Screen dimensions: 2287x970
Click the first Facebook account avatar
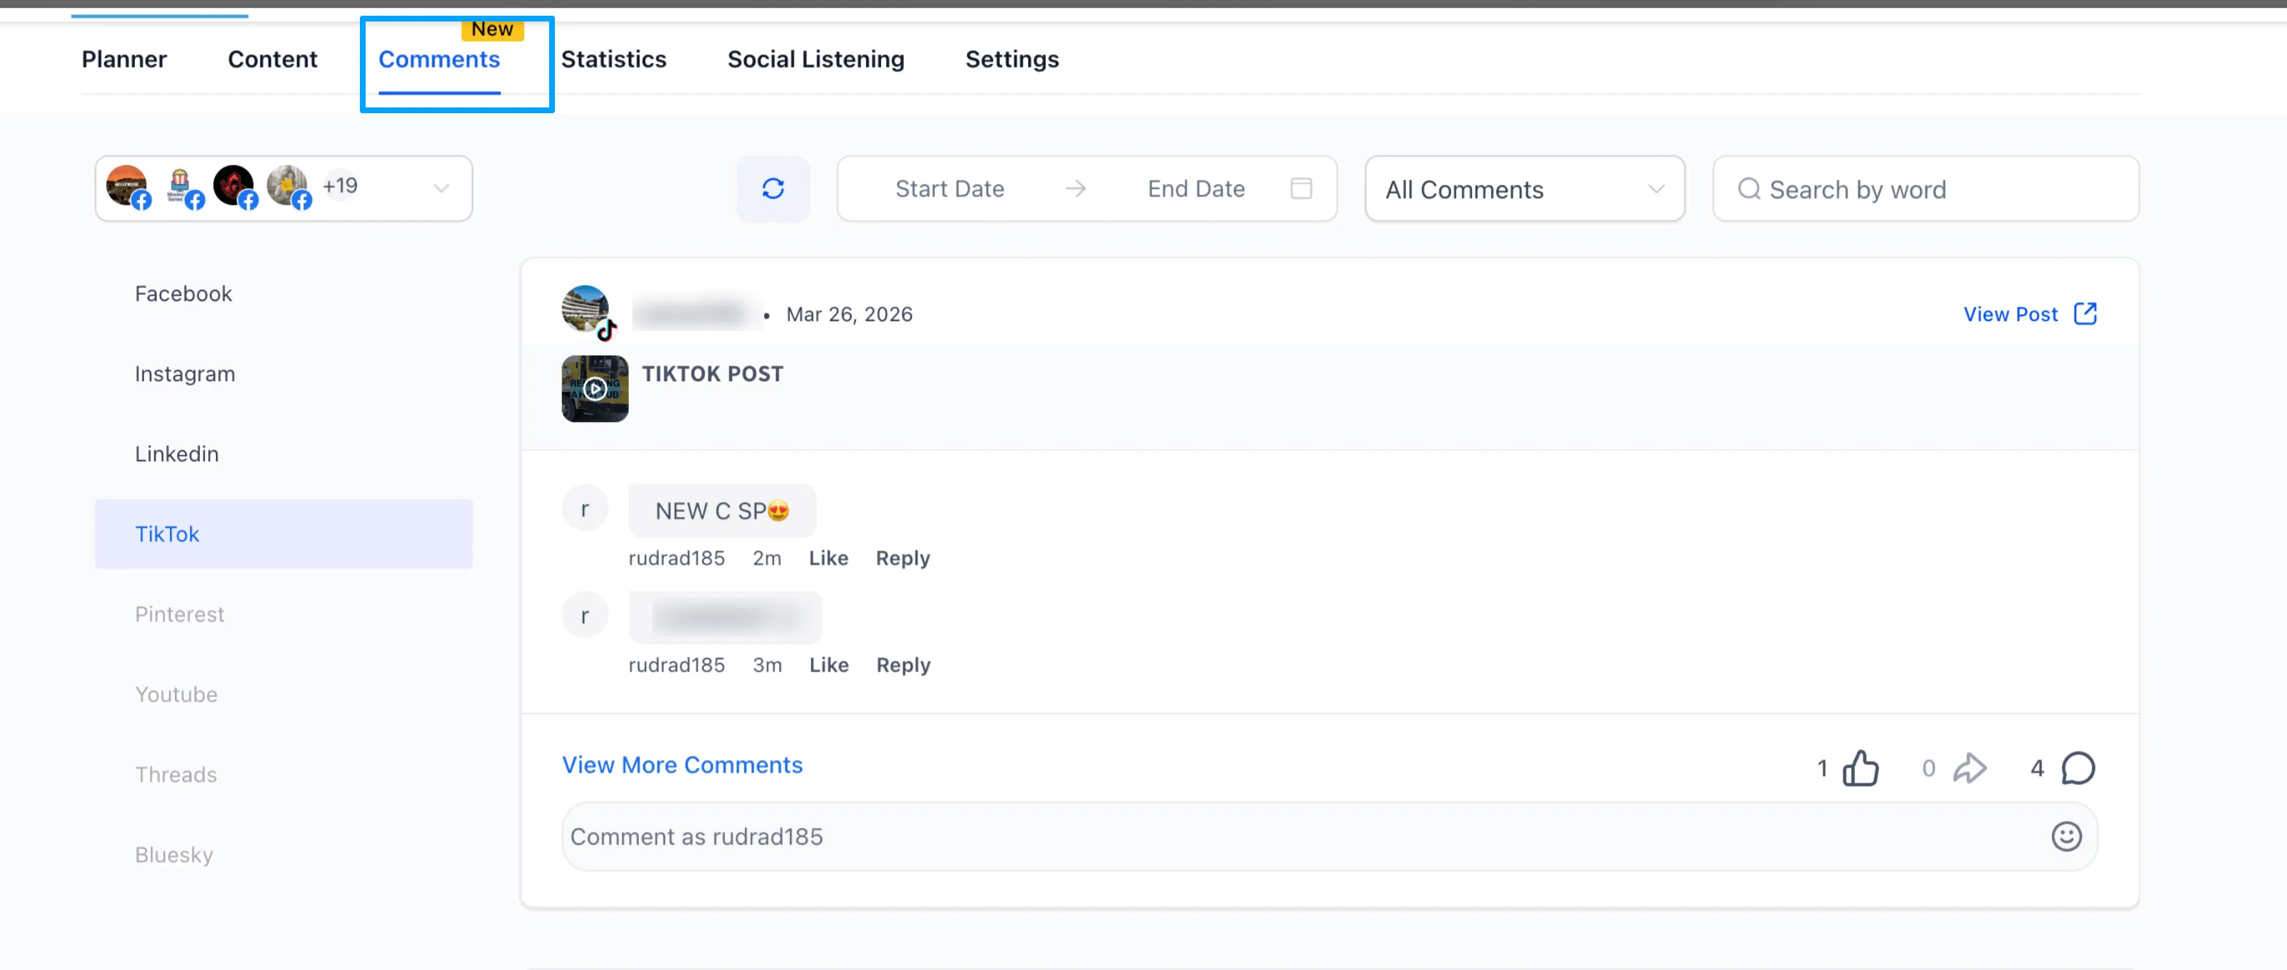[x=127, y=185]
